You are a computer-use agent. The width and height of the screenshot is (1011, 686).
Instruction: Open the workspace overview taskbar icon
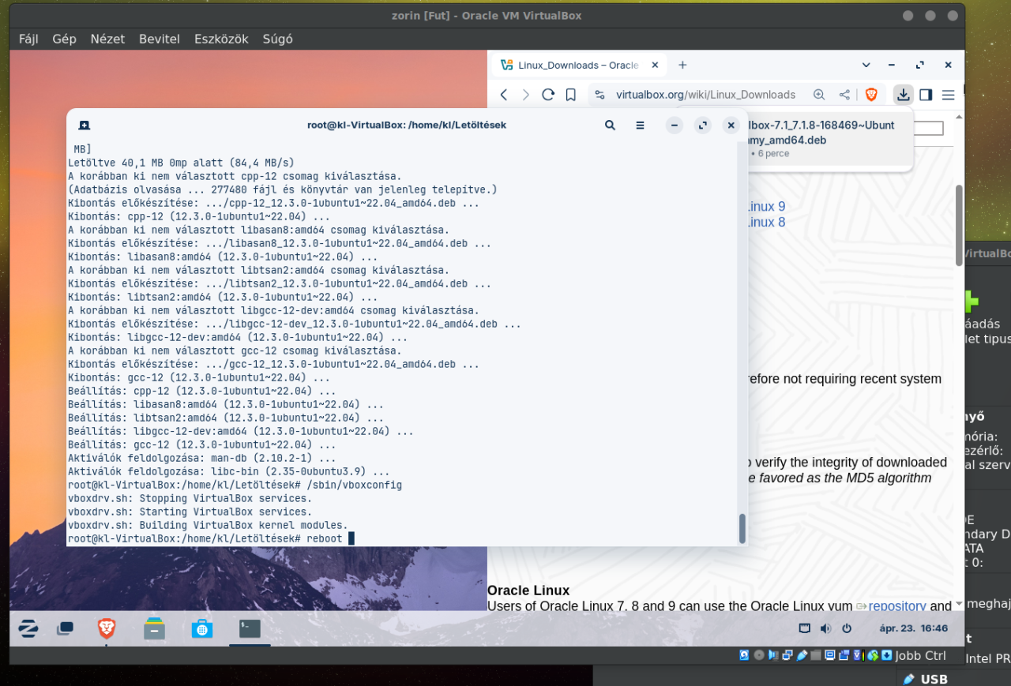point(66,628)
